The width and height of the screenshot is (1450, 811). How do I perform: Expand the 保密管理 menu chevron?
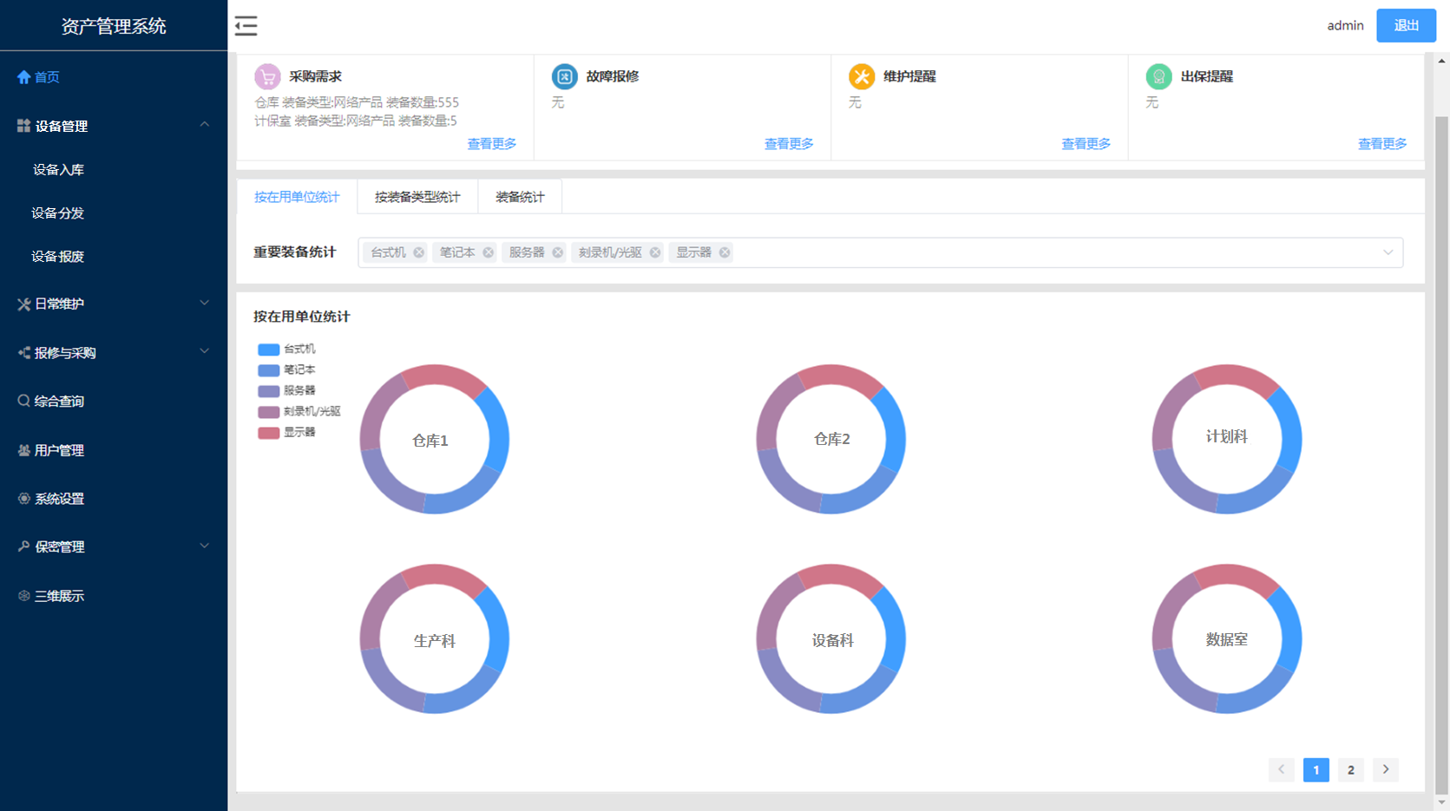coord(205,546)
